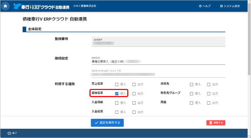Click the Qanat Universe エージェントID field
251x138 pixels.
click(158, 74)
